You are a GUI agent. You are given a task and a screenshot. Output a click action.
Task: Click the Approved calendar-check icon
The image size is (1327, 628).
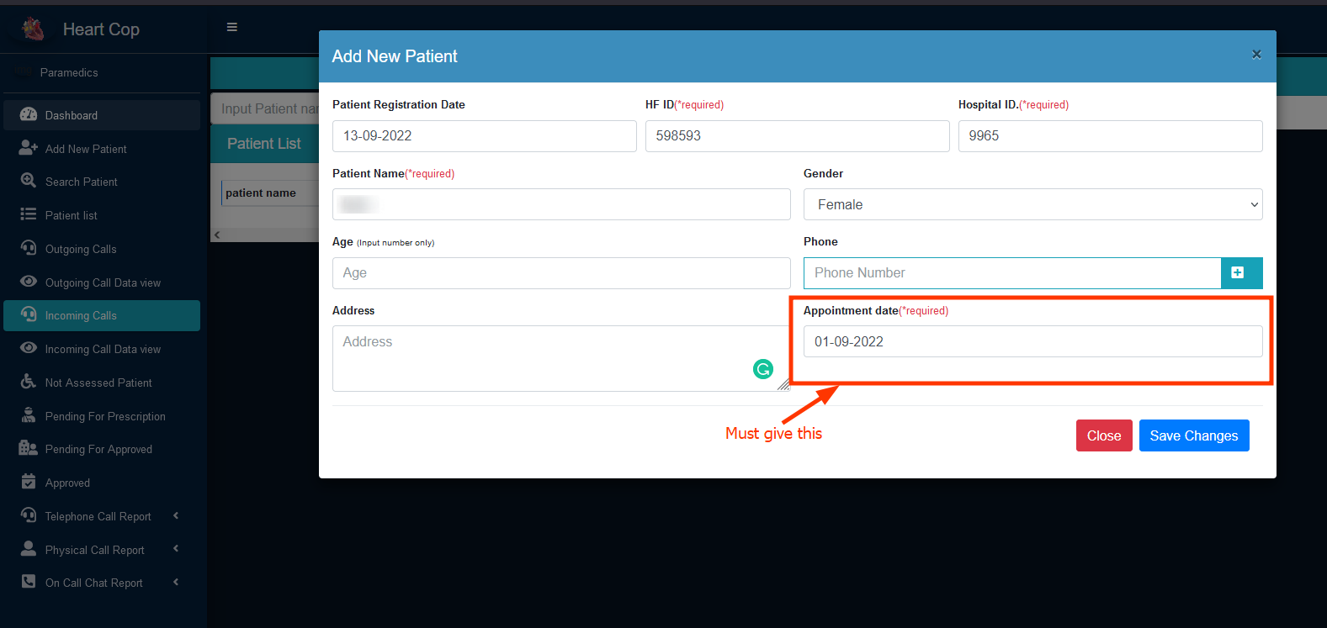29,483
